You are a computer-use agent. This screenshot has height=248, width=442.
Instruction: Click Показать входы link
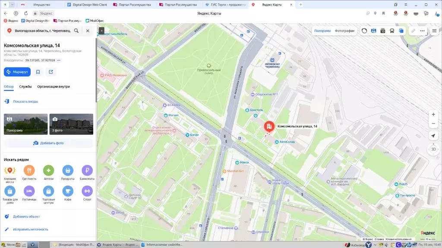25,102
